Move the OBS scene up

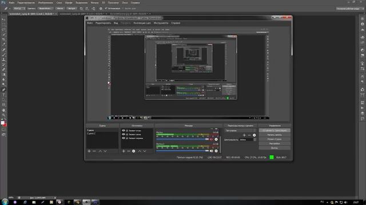(x=100, y=151)
